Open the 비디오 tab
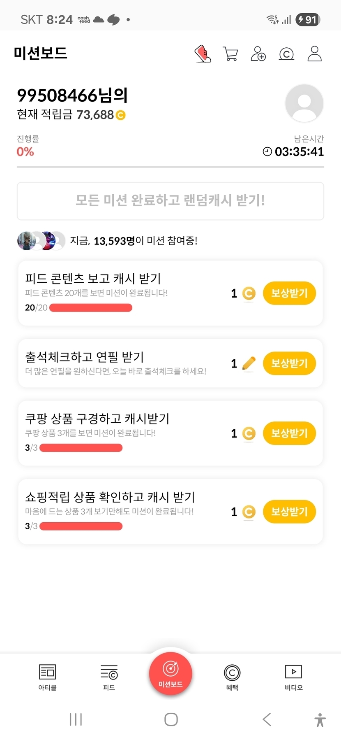The image size is (341, 740). coord(293,677)
